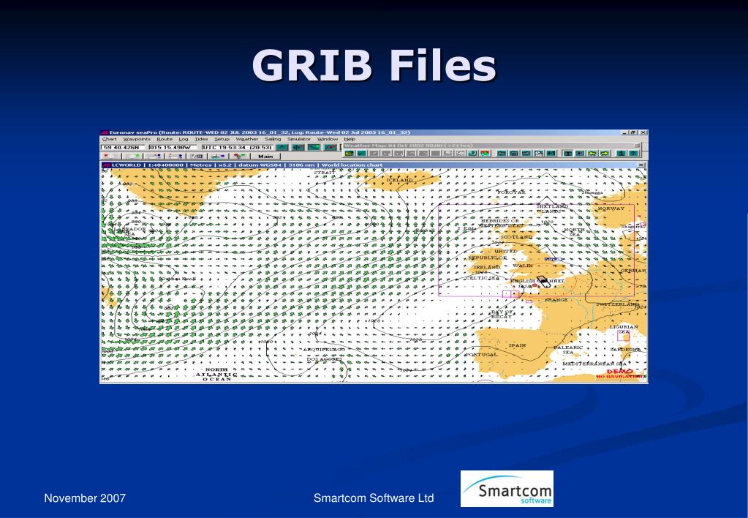This screenshot has width=748, height=518.
Task: Click the longitude field 015 15.498W
Action: 173,147
